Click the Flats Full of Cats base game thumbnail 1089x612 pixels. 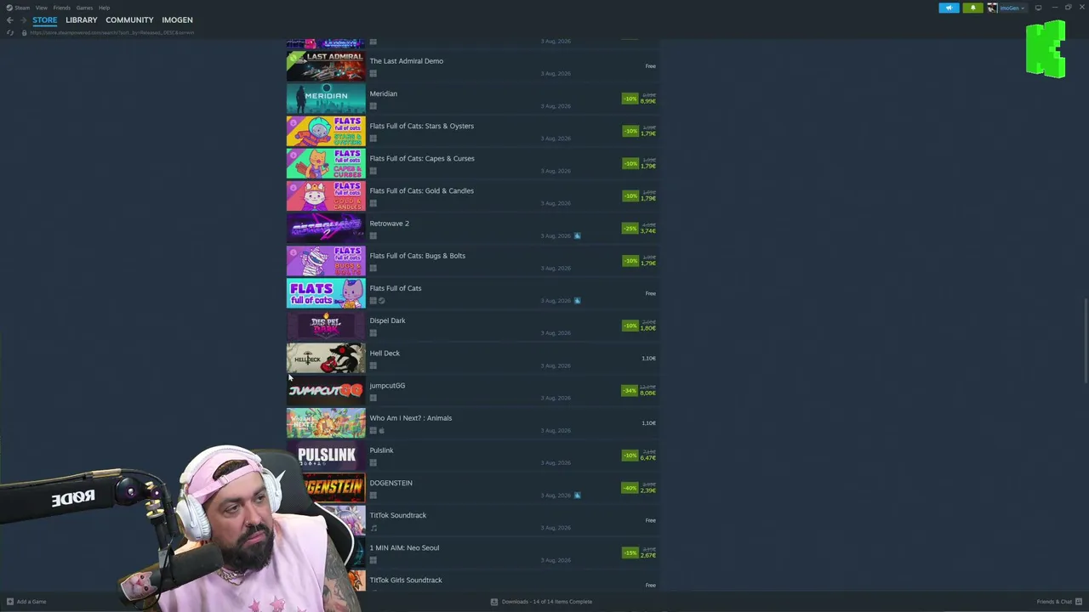click(326, 293)
